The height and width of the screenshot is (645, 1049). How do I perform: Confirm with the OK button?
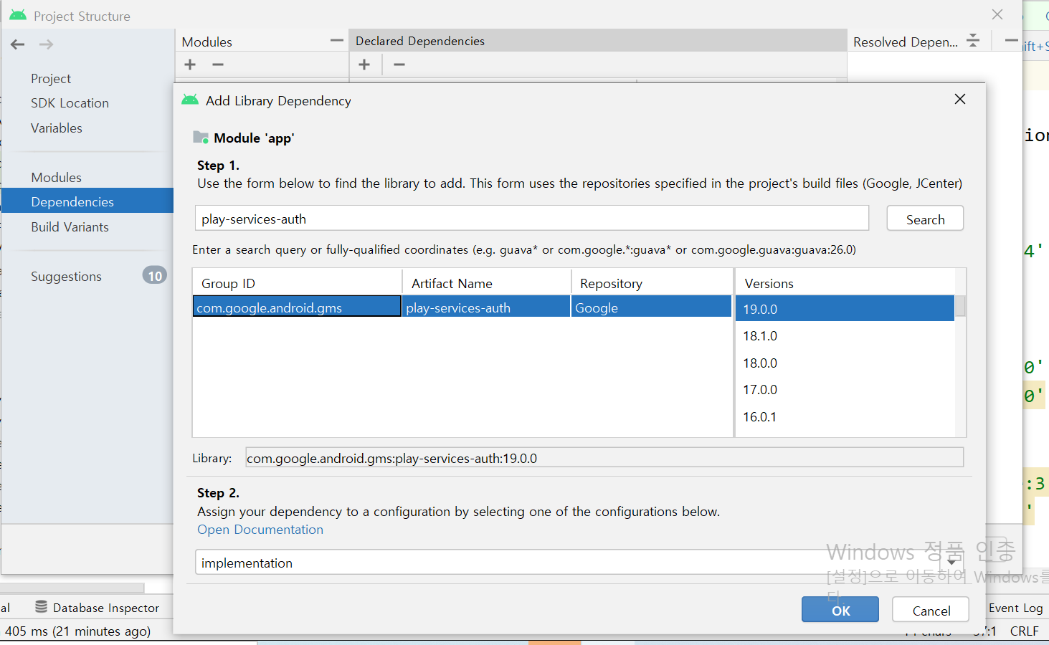click(840, 610)
